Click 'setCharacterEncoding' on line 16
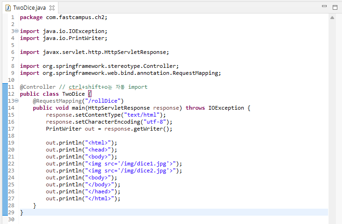Image resolution: width=342 pixels, height=224 pixels. (x=108, y=122)
